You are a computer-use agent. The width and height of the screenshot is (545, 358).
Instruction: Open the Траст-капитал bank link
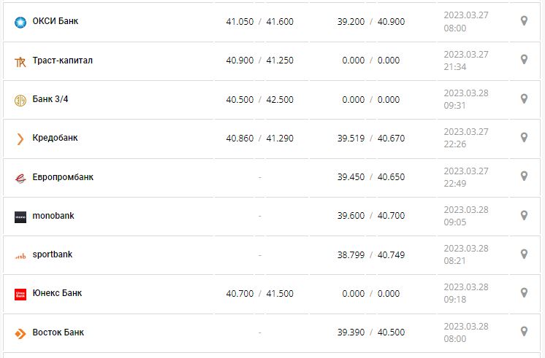(63, 61)
